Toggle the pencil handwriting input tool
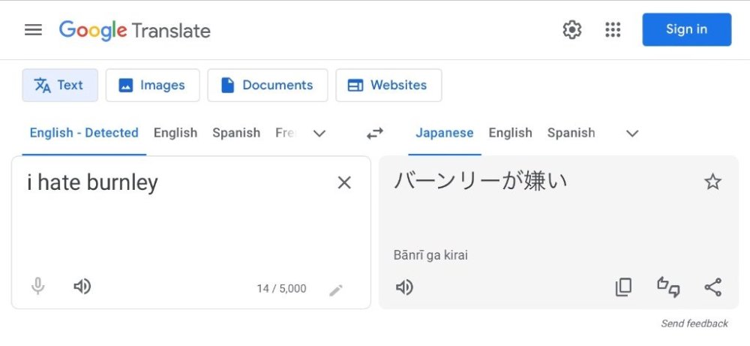This screenshot has height=346, width=750. 336,290
